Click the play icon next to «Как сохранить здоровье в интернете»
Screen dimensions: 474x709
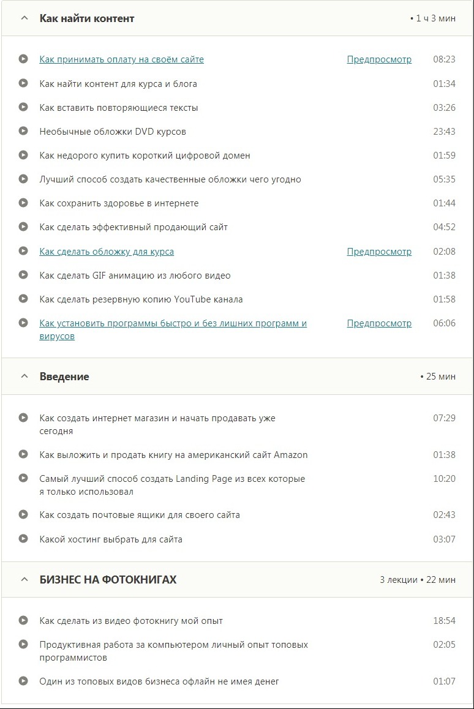point(24,203)
